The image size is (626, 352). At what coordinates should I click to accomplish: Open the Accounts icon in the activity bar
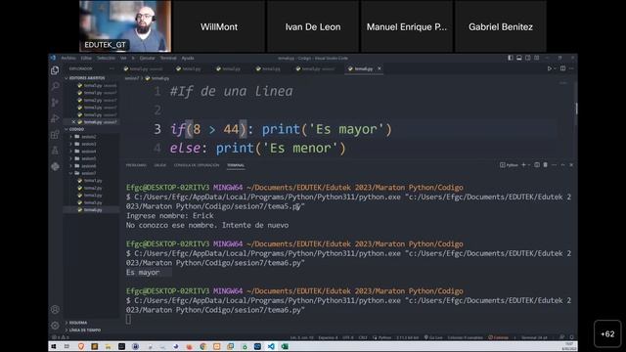(x=55, y=309)
